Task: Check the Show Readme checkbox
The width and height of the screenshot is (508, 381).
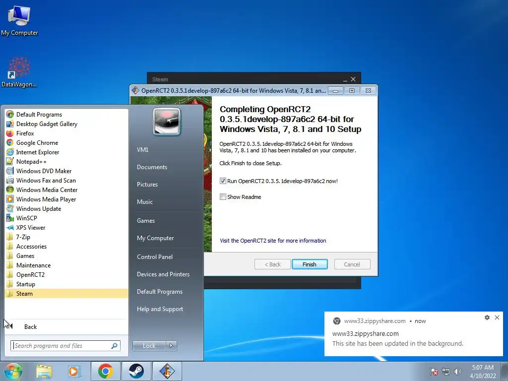Action: [x=223, y=196]
